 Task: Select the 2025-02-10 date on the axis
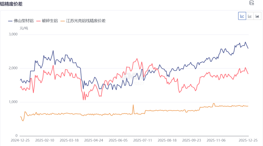(x=44, y=140)
